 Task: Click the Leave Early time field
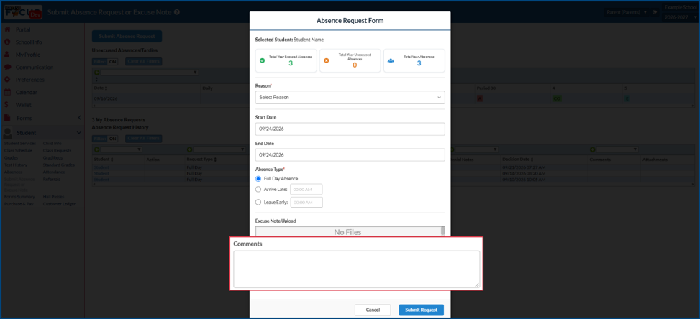coord(306,203)
